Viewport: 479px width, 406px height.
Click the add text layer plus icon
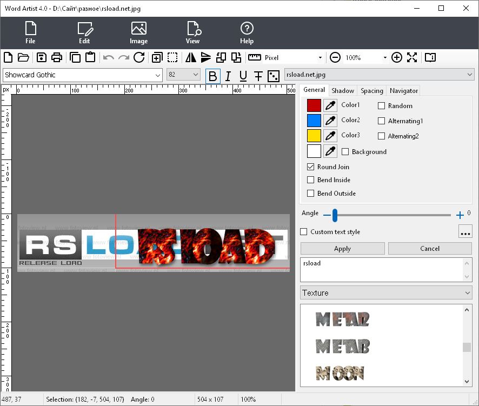click(x=157, y=57)
